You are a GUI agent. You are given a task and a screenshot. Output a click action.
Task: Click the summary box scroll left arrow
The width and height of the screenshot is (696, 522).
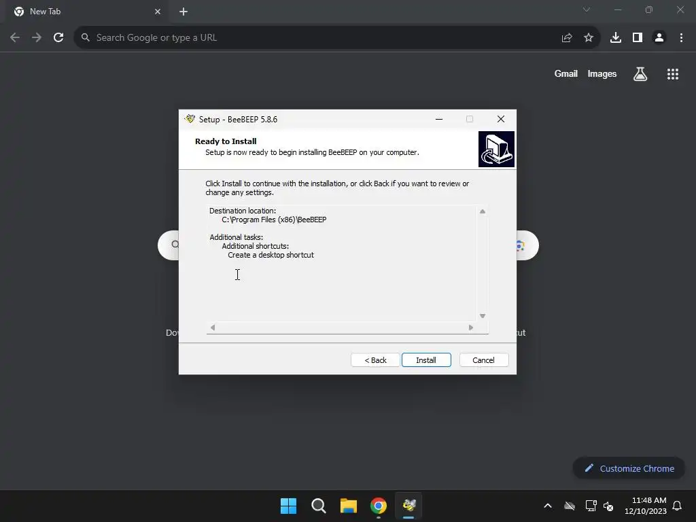point(213,328)
